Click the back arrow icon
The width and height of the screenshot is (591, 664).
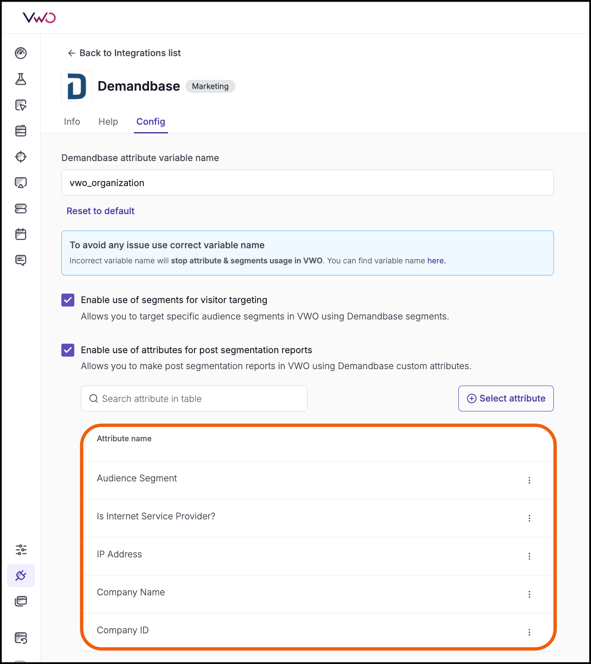[x=72, y=53]
